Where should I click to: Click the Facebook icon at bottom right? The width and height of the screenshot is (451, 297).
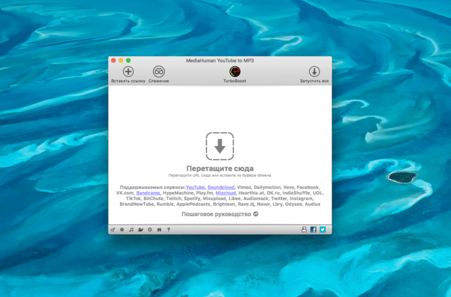[x=313, y=230]
